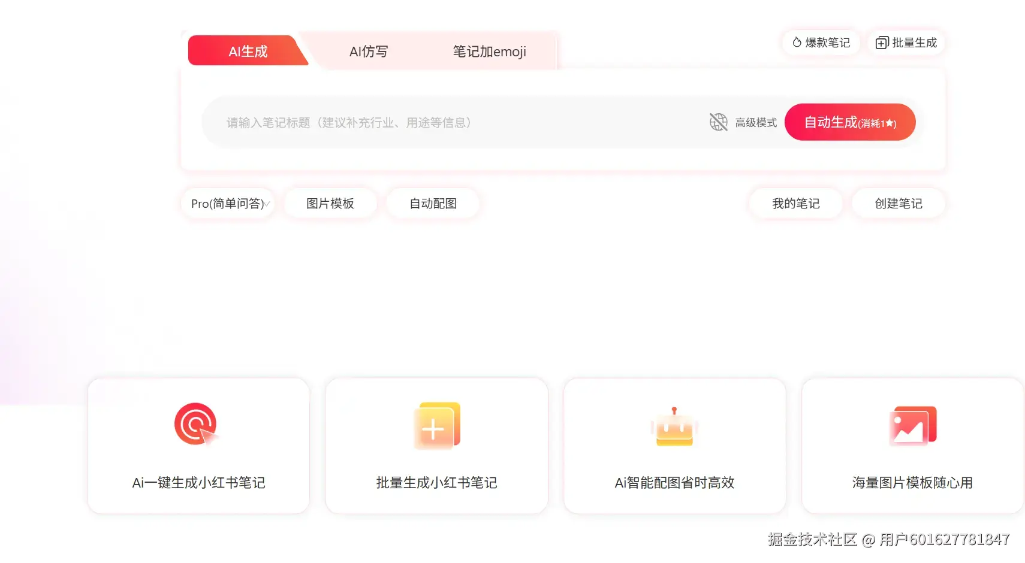Image resolution: width=1025 pixels, height=563 pixels.
Task: Click the 自动生成 button
Action: click(x=850, y=122)
